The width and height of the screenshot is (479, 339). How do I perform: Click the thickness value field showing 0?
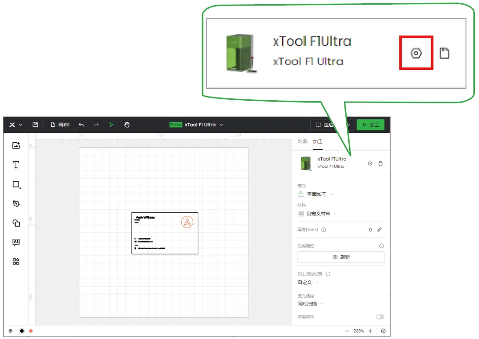click(x=370, y=230)
